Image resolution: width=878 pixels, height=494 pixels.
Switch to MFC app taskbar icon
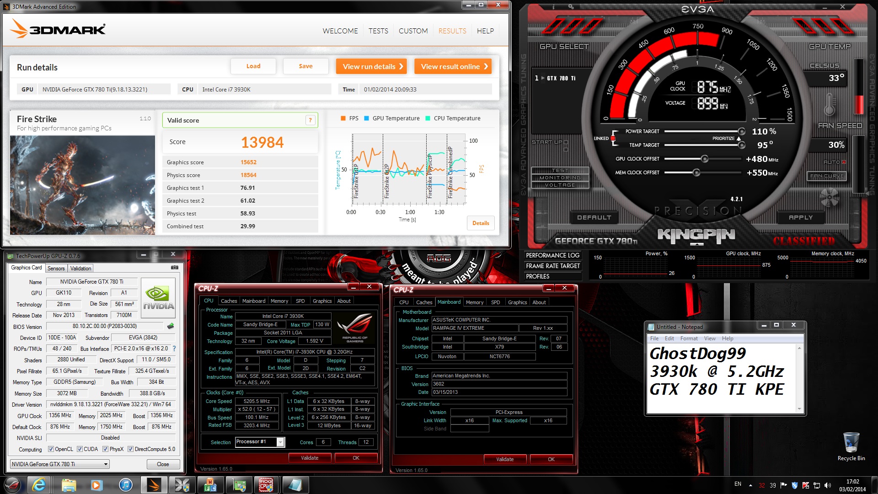tap(210, 485)
